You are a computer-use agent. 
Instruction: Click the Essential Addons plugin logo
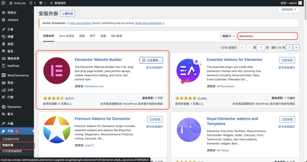pyautogui.click(x=189, y=71)
